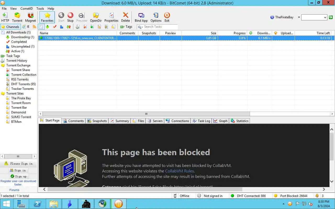Click the OpenDir toolbar icon
Image resolution: width=335 pixels, height=209 pixels.
click(96, 17)
